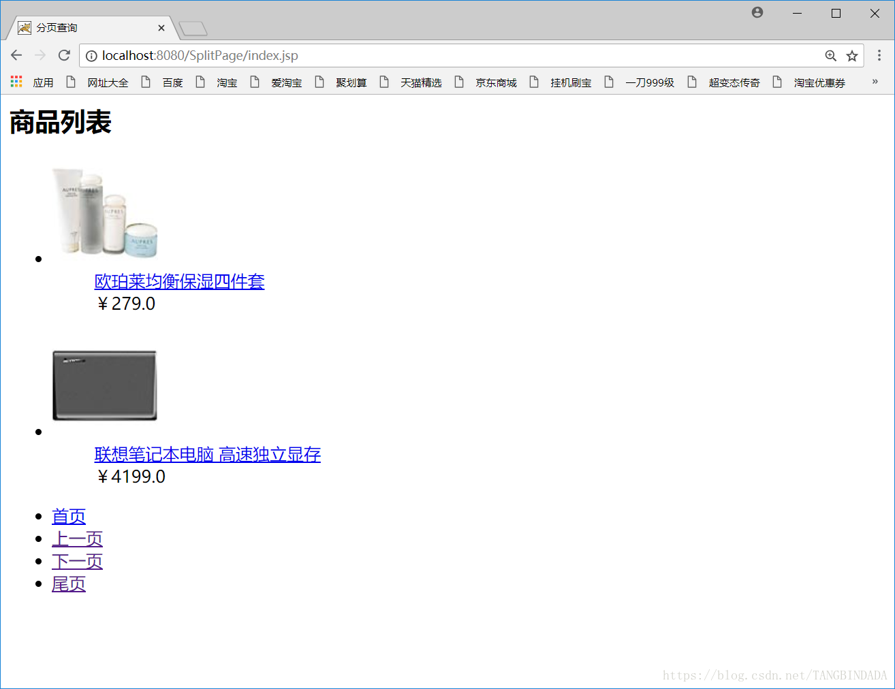895x689 pixels.
Task: Open the 淘宝优惠券 bookmark
Action: [x=809, y=82]
